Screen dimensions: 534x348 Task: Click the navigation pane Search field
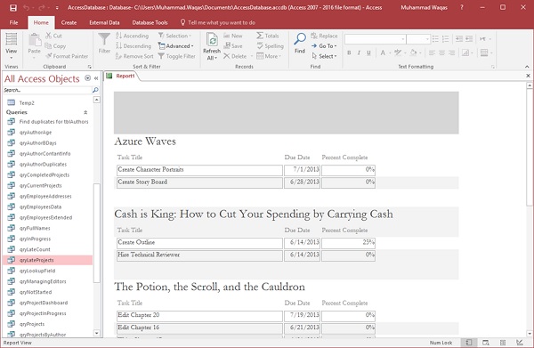point(47,90)
